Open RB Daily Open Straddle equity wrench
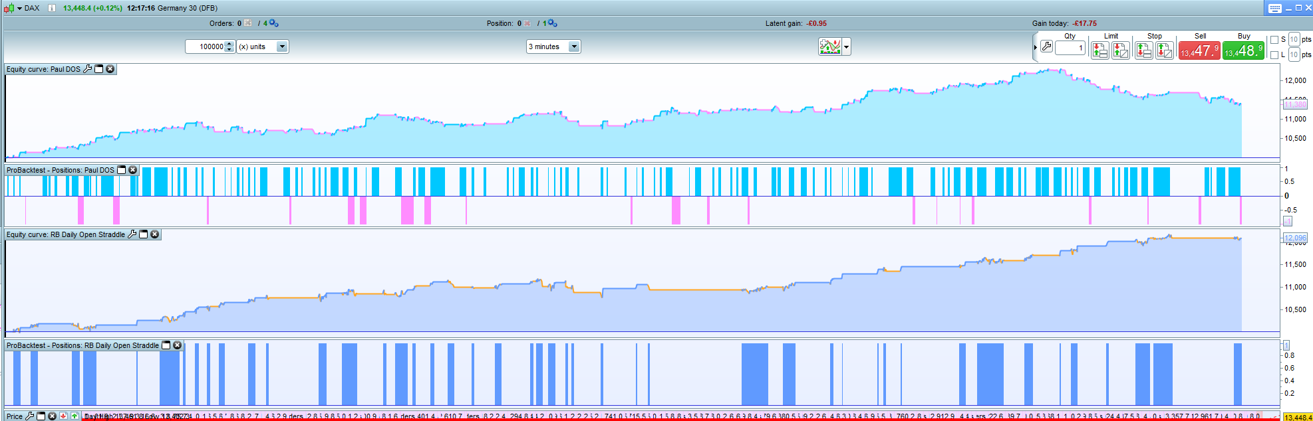The image size is (1313, 421). pos(132,234)
